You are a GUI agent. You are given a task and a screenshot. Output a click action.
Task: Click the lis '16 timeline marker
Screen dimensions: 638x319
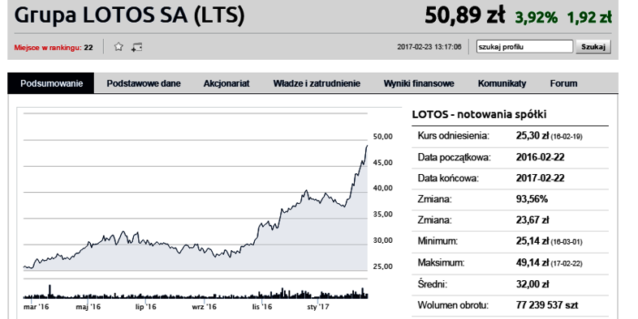[262, 307]
